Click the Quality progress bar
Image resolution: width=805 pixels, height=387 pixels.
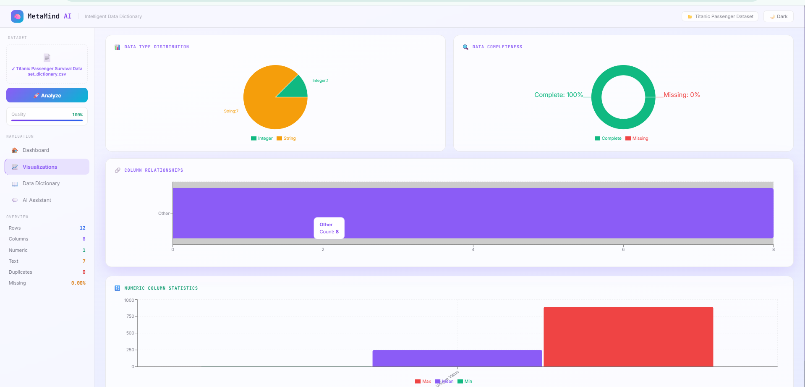pos(47,120)
